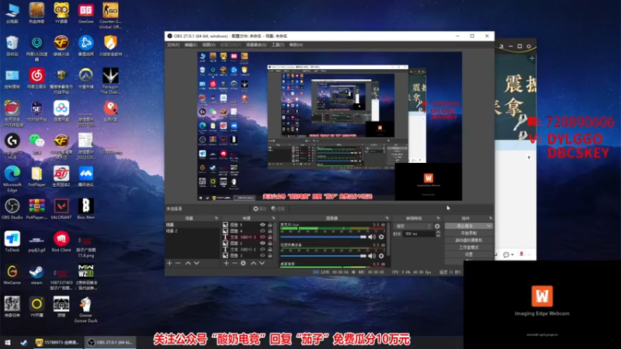
Task: Open the ToDesk desktop icon
Action: 12,242
